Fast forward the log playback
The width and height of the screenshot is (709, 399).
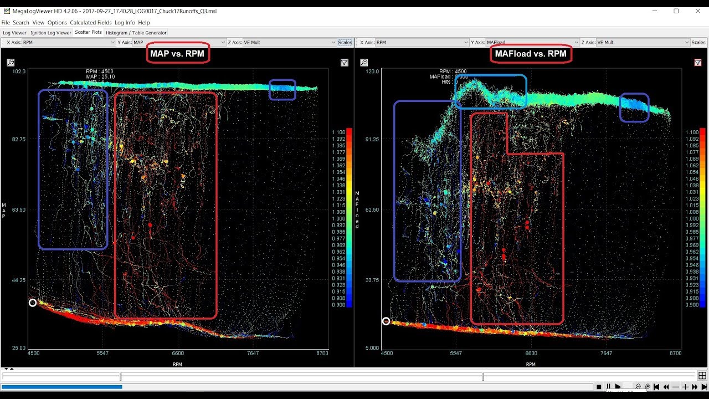(695, 387)
